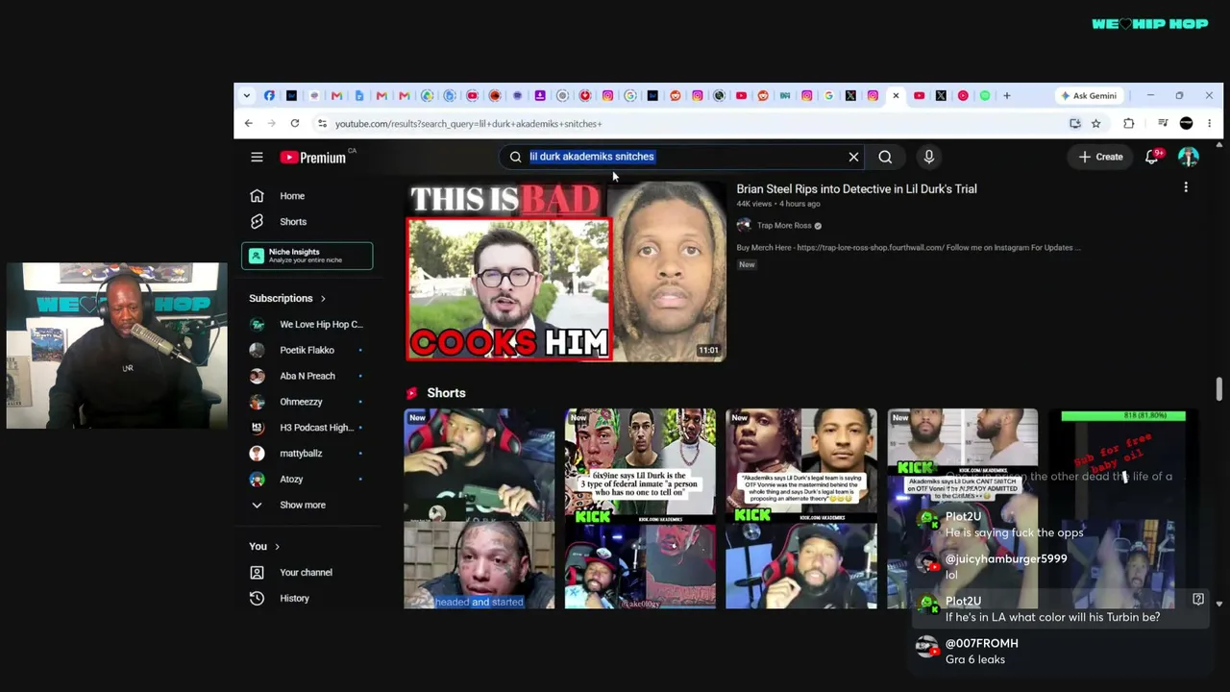Open Chrome extensions puzzle icon

[x=1129, y=123]
